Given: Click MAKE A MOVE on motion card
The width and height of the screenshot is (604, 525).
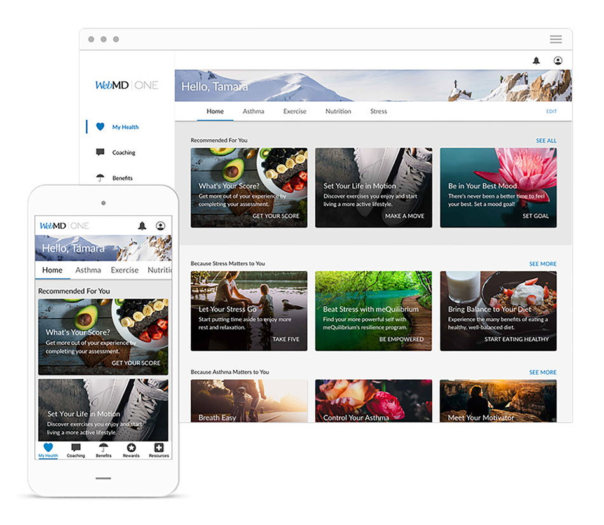Looking at the screenshot, I should point(404,216).
